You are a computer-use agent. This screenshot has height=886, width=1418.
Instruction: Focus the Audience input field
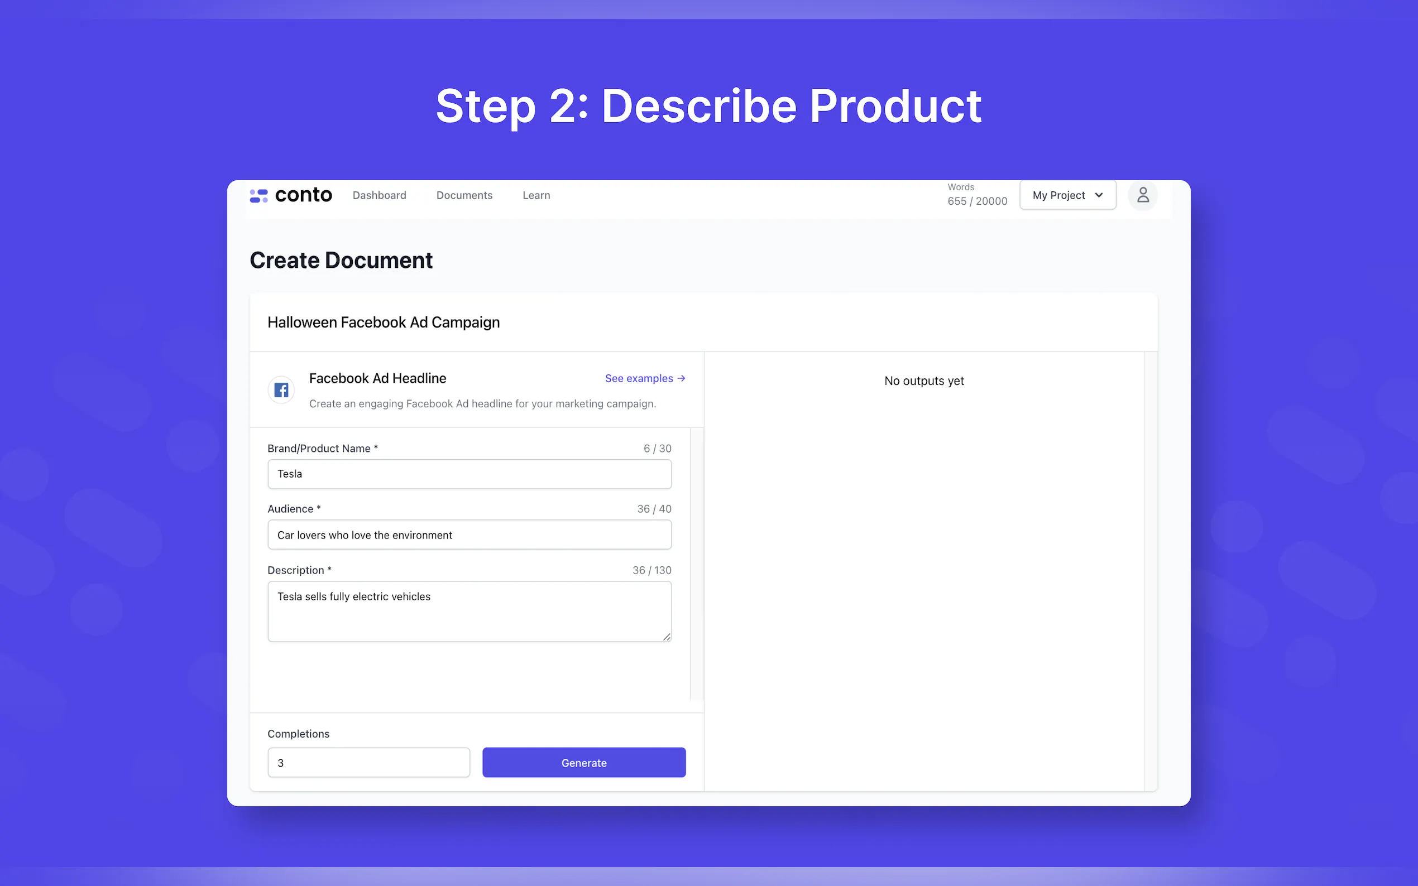[x=469, y=535]
